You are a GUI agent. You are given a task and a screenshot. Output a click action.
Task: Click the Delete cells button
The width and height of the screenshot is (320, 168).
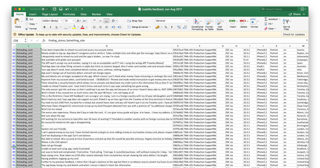click(x=243, y=23)
